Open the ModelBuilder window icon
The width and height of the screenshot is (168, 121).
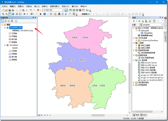[x=87, y=10]
